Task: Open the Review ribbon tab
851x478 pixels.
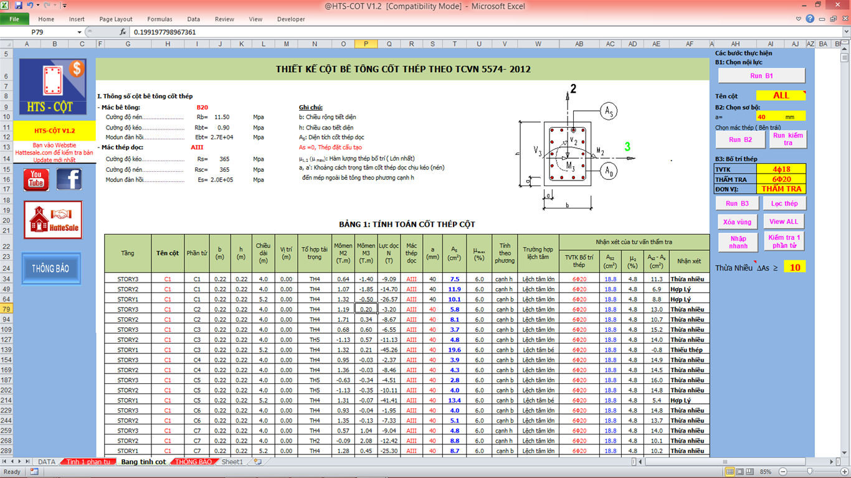Action: [x=224, y=19]
